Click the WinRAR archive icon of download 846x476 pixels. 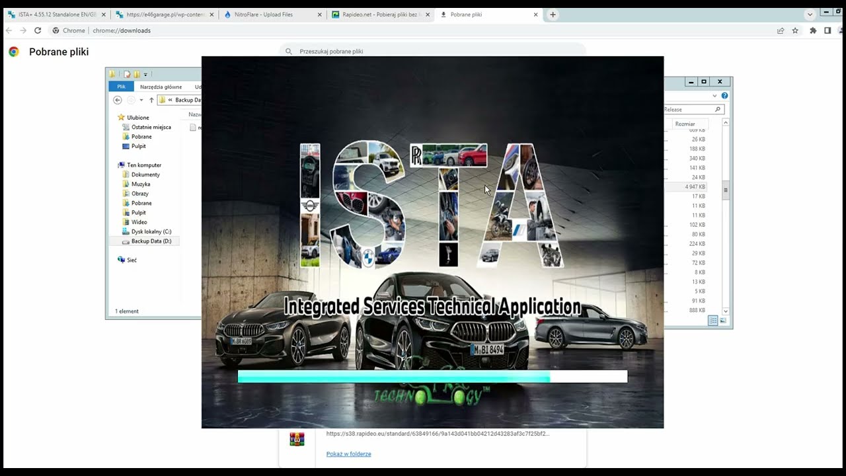pos(297,439)
